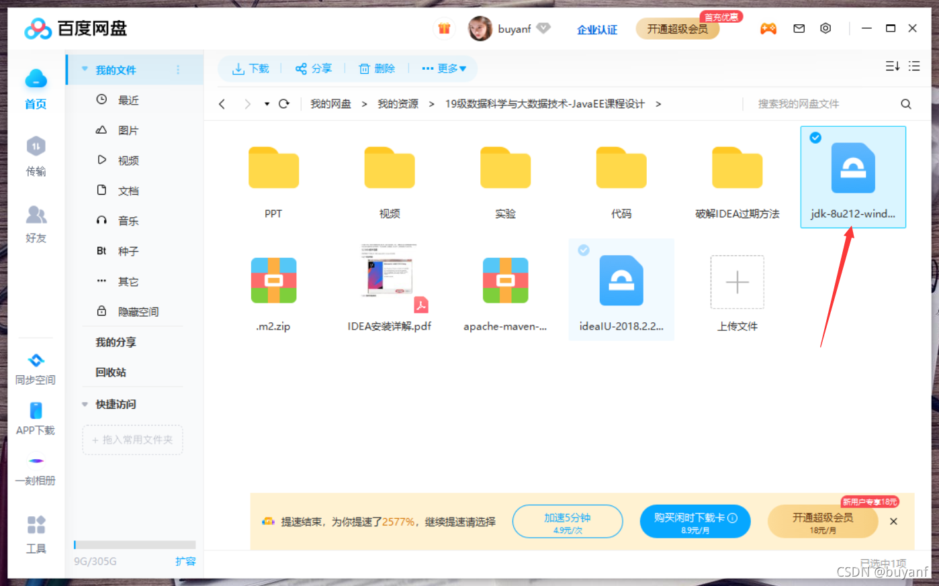Open 回收站 recycle bin
The width and height of the screenshot is (939, 586).
tap(111, 372)
